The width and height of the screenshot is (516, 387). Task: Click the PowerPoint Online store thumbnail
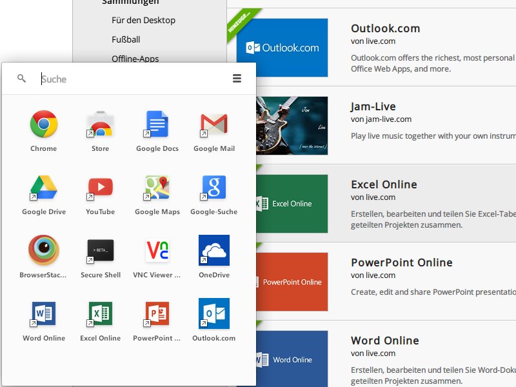[292, 282]
